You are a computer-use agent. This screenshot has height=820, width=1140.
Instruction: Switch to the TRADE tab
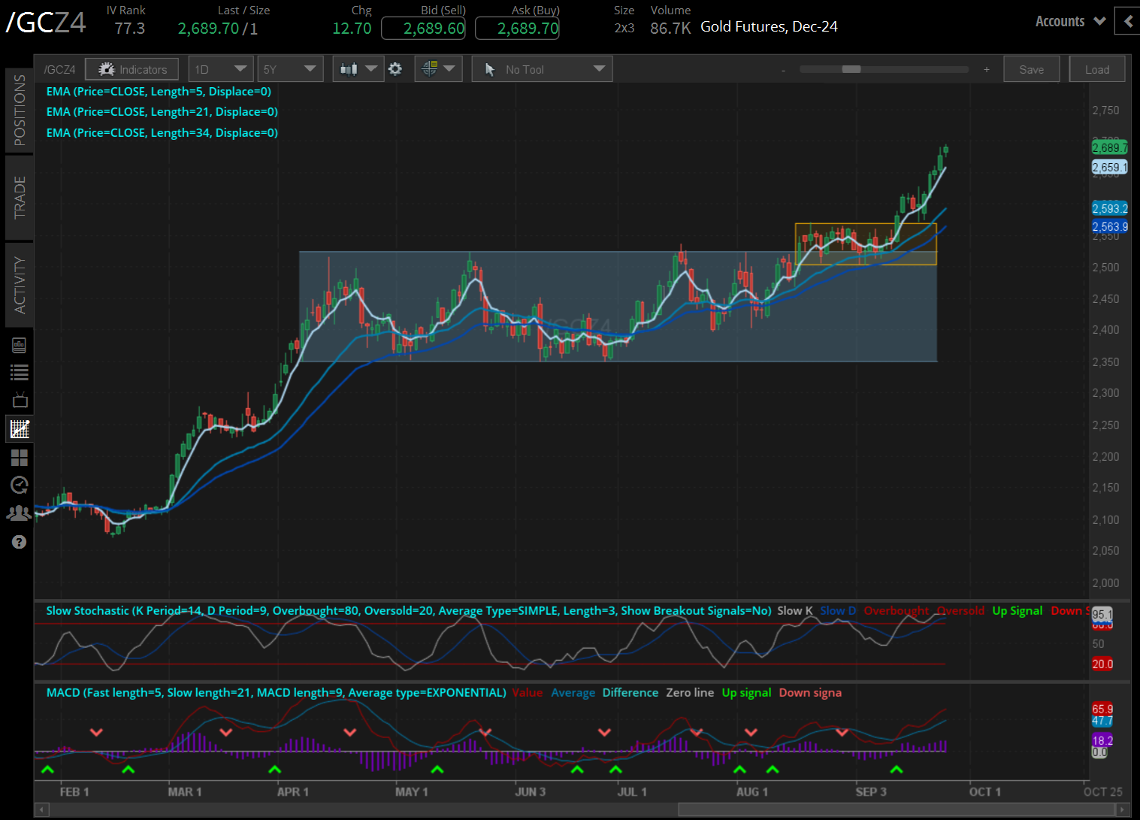click(20, 197)
